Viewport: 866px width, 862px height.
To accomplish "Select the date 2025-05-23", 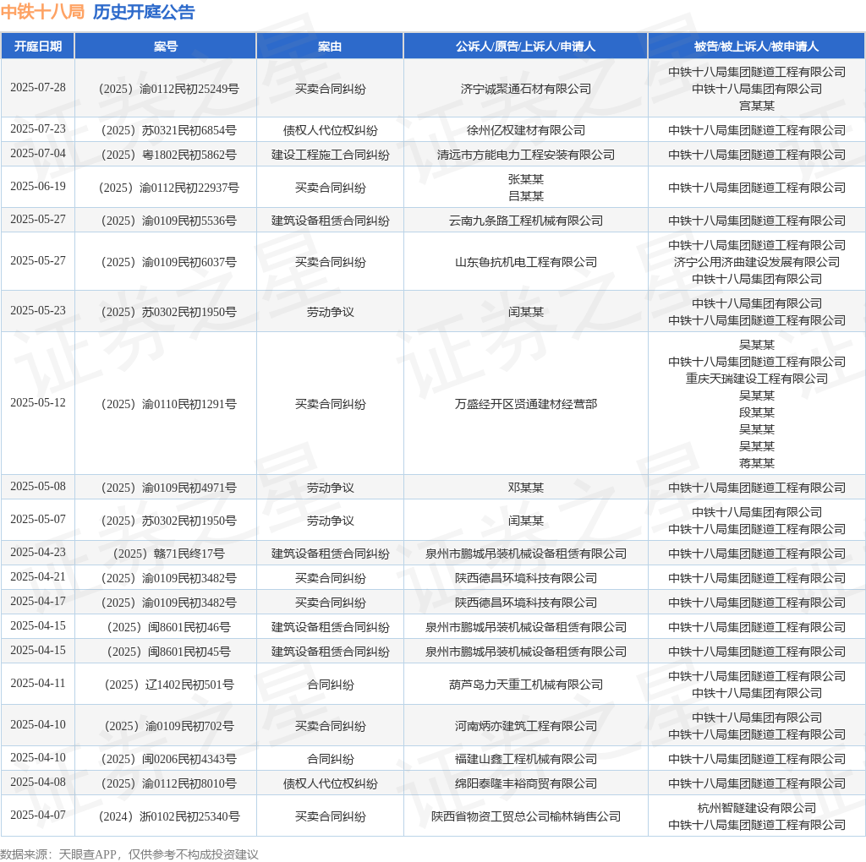I will 37,311.
